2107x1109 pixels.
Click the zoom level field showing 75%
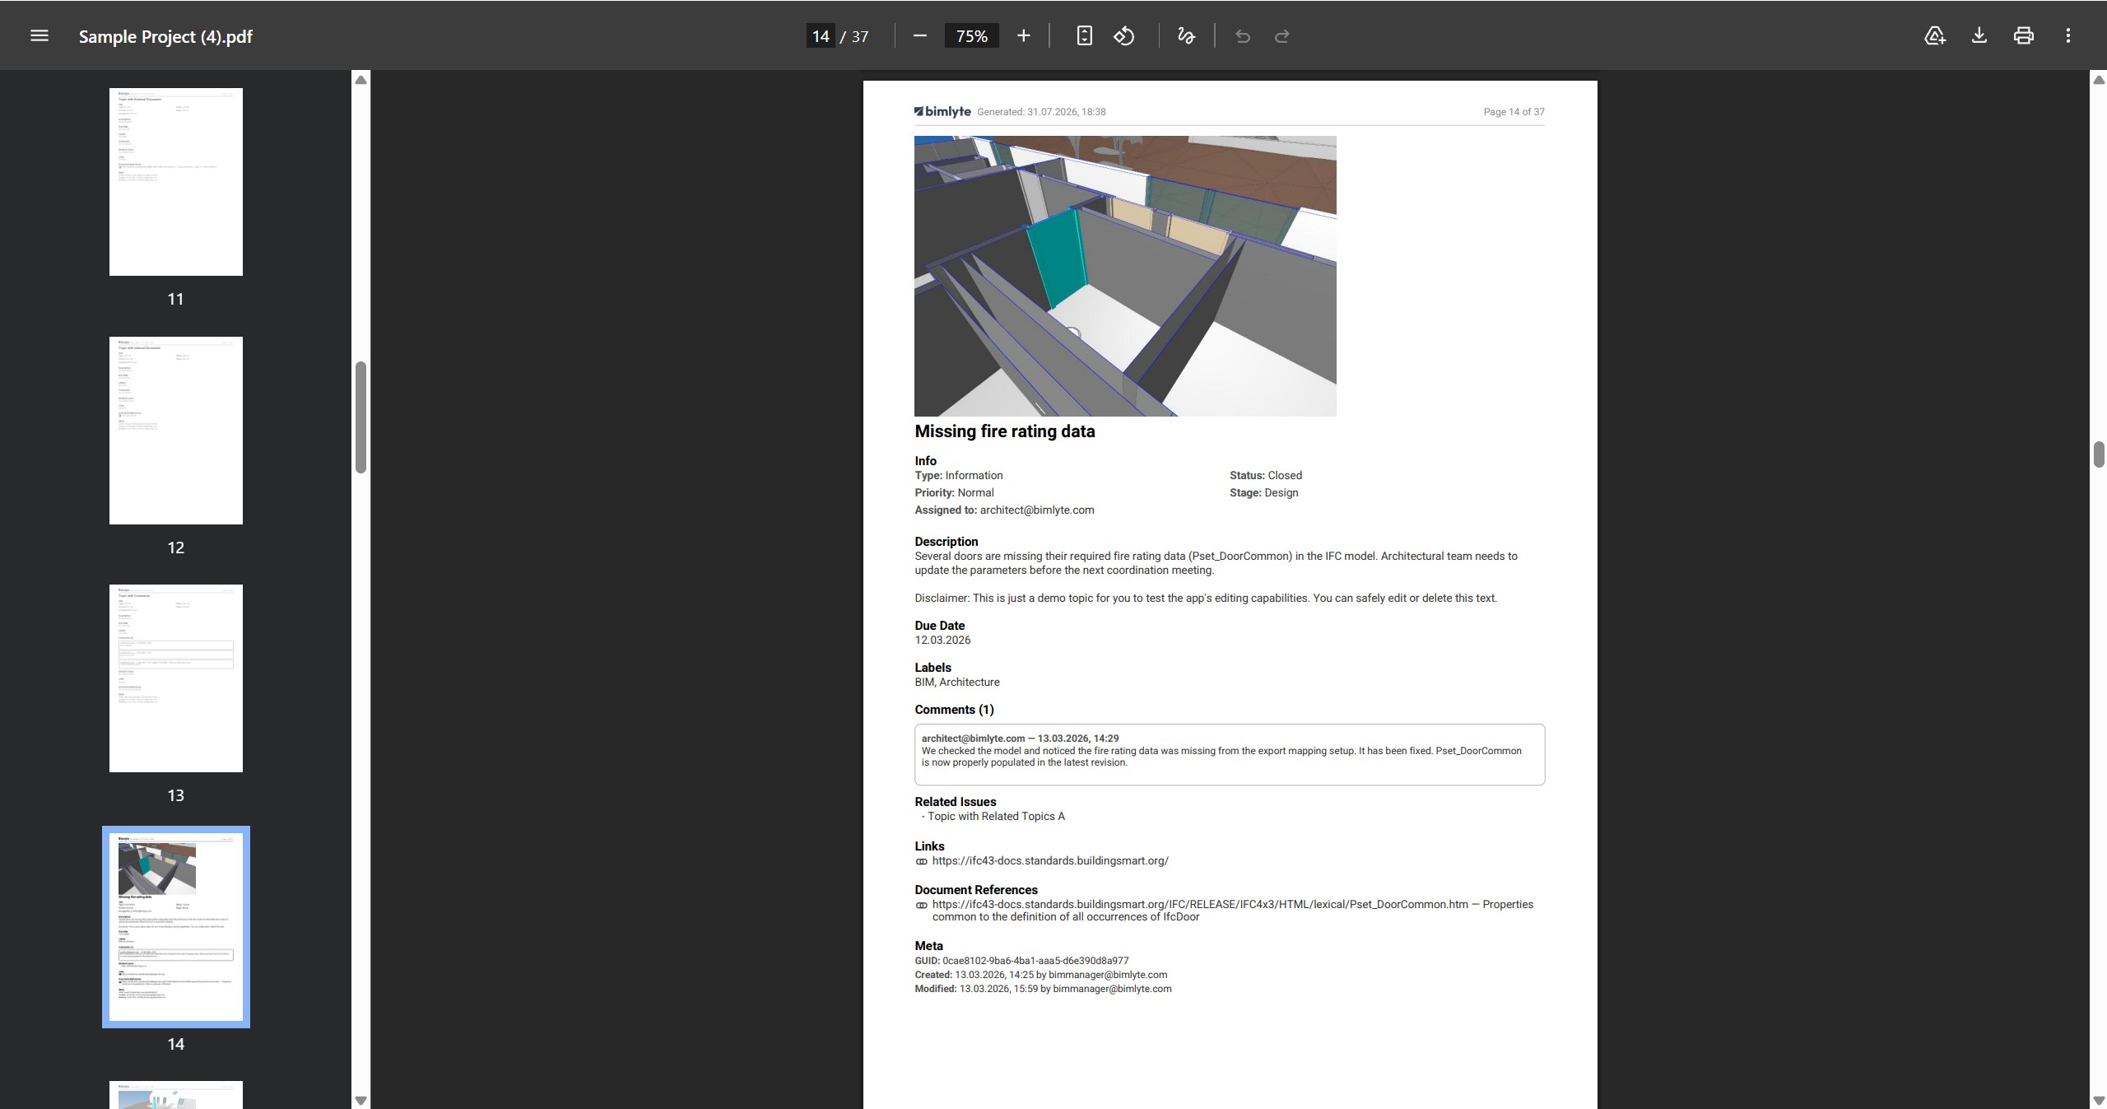pyautogui.click(x=971, y=36)
